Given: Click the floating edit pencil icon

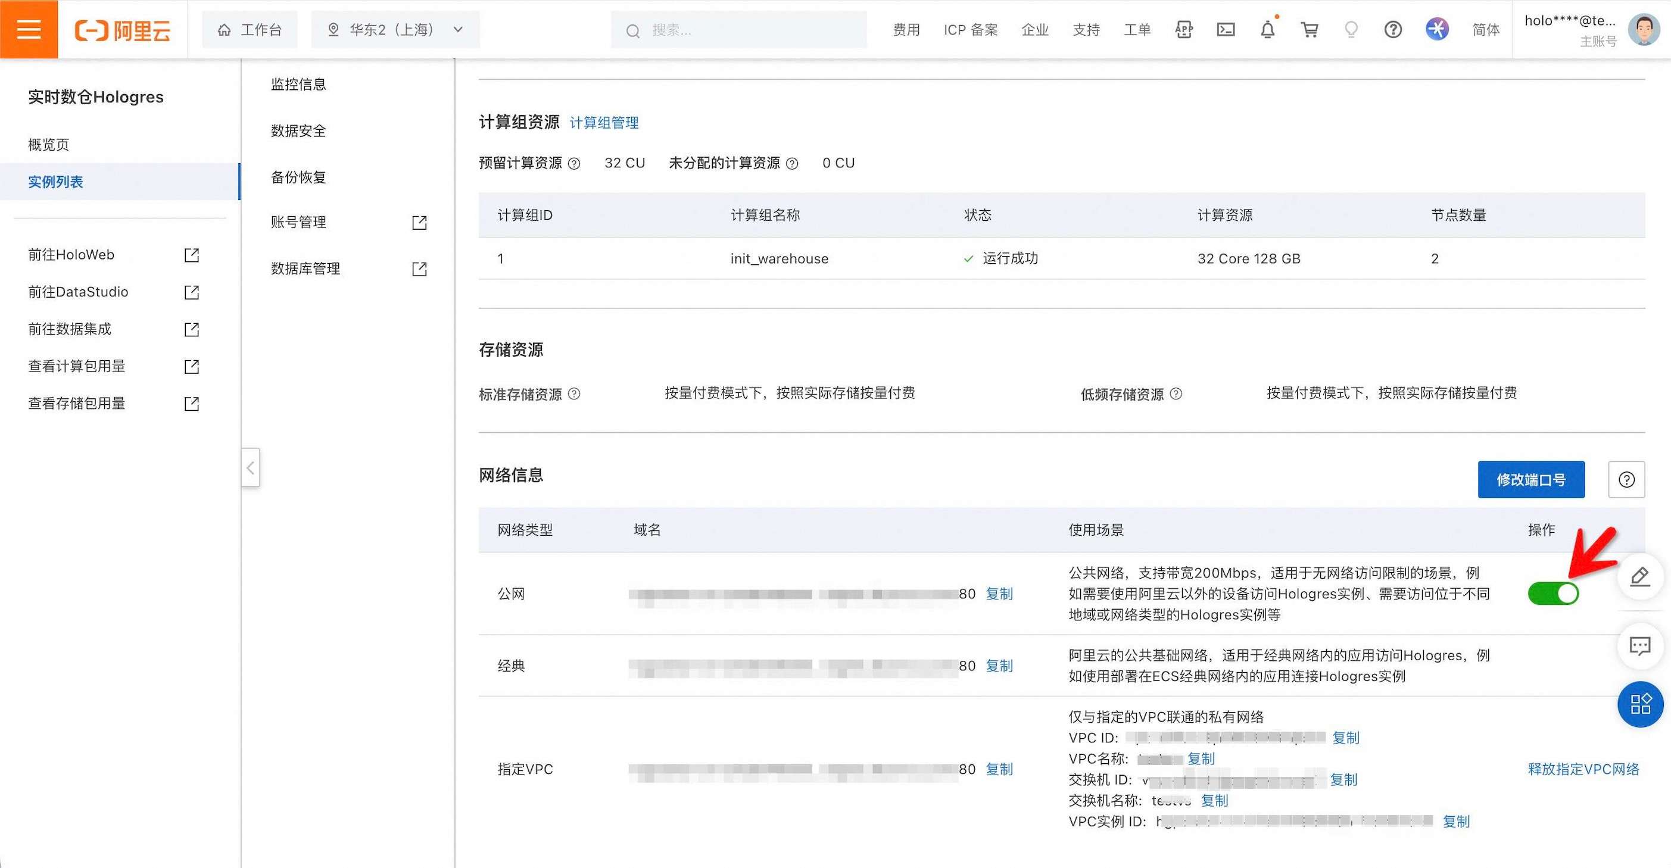Looking at the screenshot, I should [1640, 576].
